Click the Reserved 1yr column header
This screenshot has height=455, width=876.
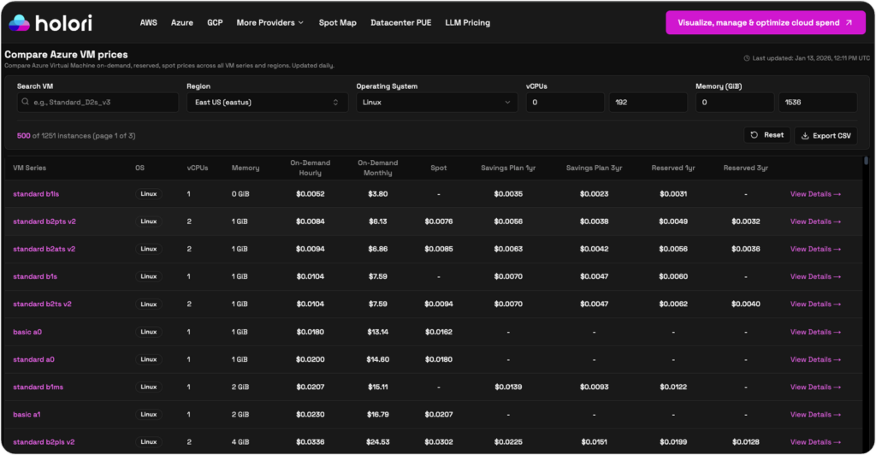pos(673,168)
